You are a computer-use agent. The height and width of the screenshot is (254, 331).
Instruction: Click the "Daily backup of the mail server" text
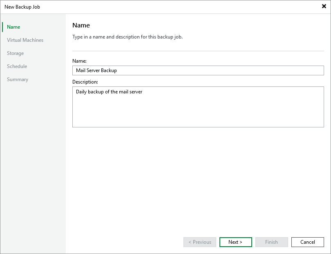point(109,92)
